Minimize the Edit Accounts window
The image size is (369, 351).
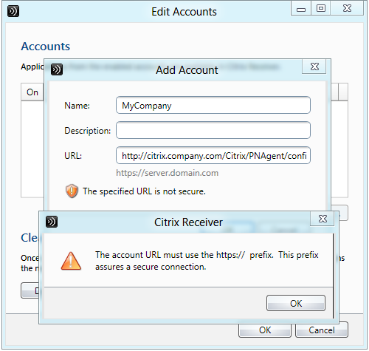pyautogui.click(x=301, y=9)
